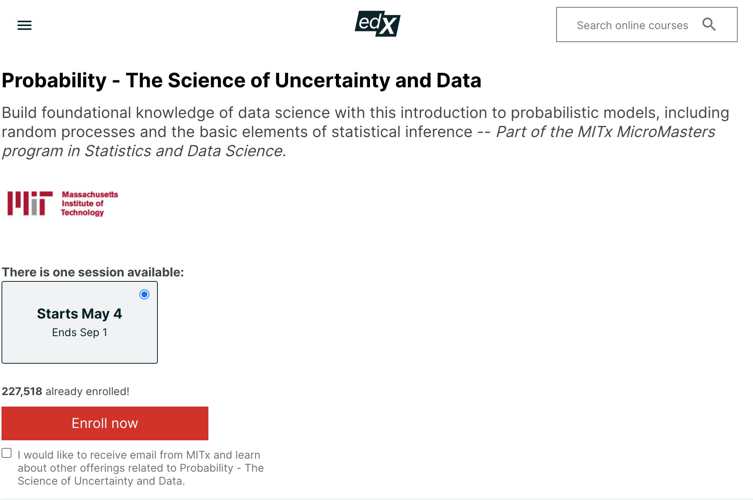This screenshot has height=500, width=753.
Task: Click "program in Statistics and Data Science" text
Action: [x=144, y=151]
